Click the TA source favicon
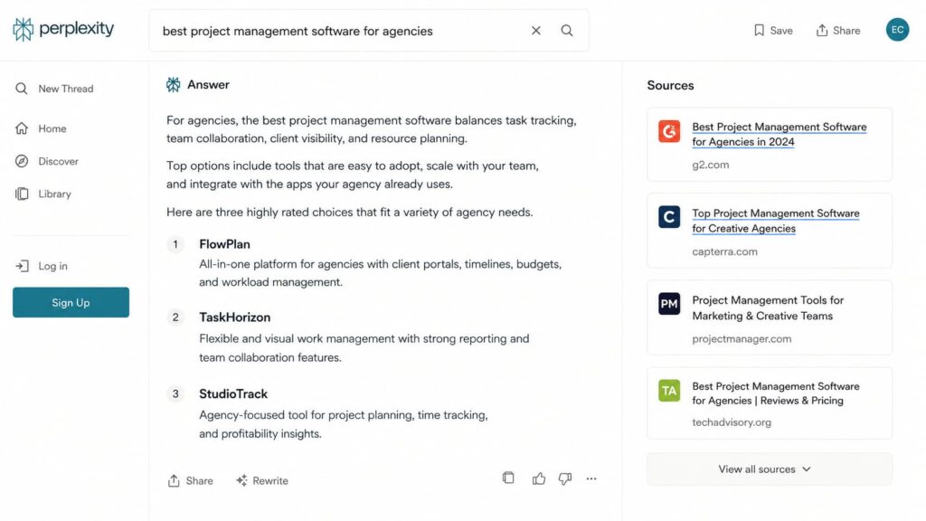 (669, 391)
